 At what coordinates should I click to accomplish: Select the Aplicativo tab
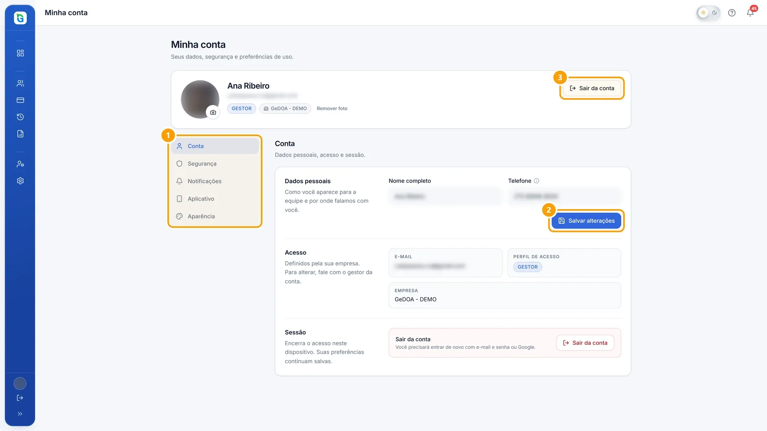coord(215,199)
